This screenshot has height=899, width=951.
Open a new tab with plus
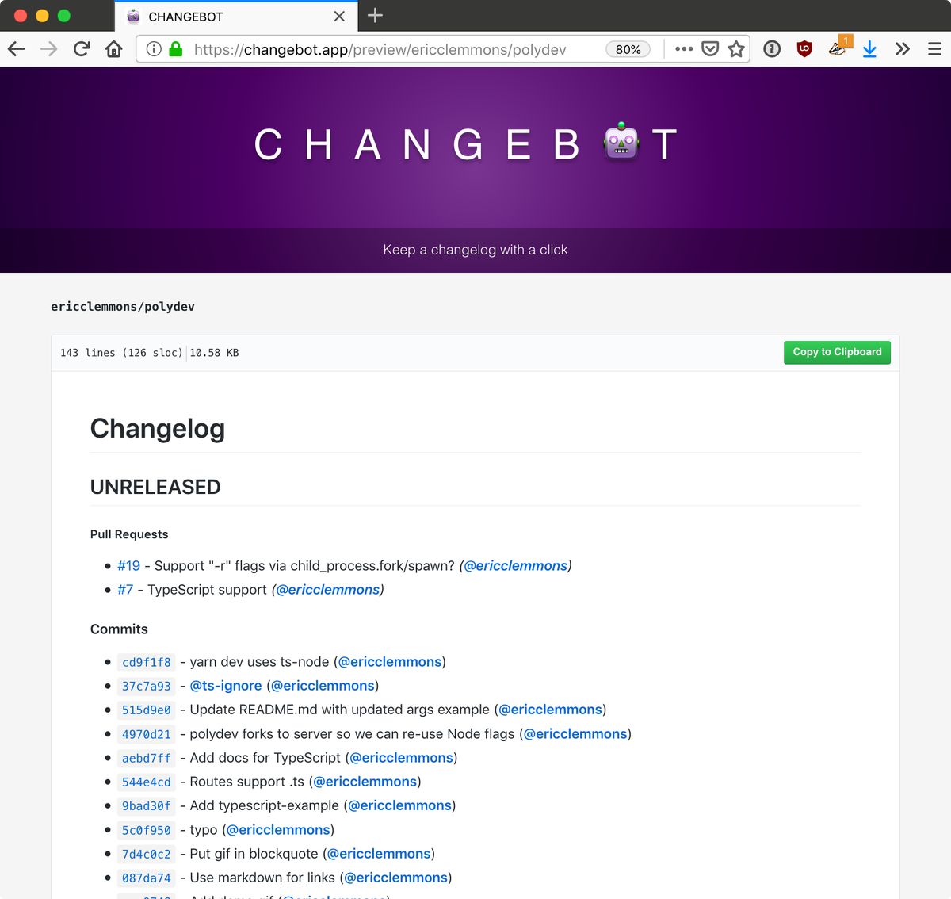pyautogui.click(x=376, y=15)
